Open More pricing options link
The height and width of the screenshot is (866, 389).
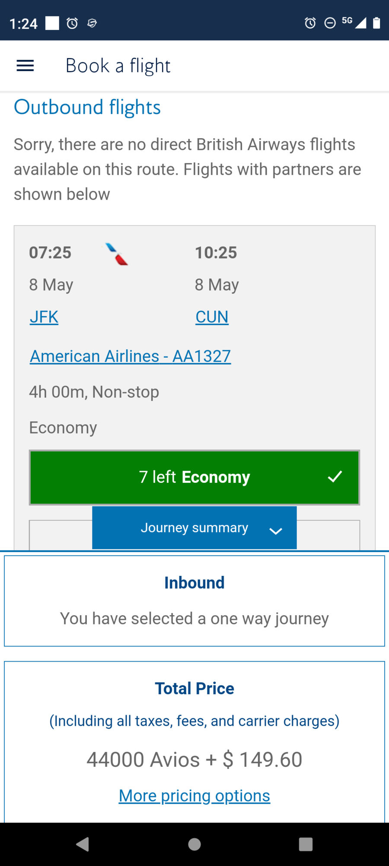click(194, 795)
